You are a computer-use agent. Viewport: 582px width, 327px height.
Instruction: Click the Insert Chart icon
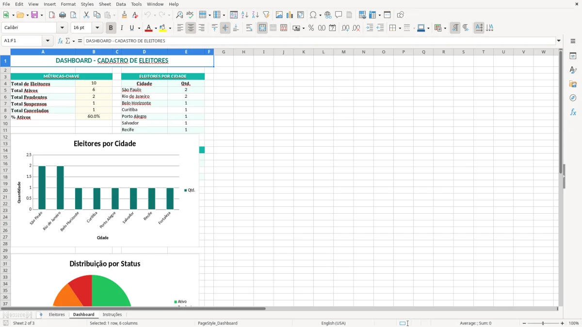tap(290, 15)
